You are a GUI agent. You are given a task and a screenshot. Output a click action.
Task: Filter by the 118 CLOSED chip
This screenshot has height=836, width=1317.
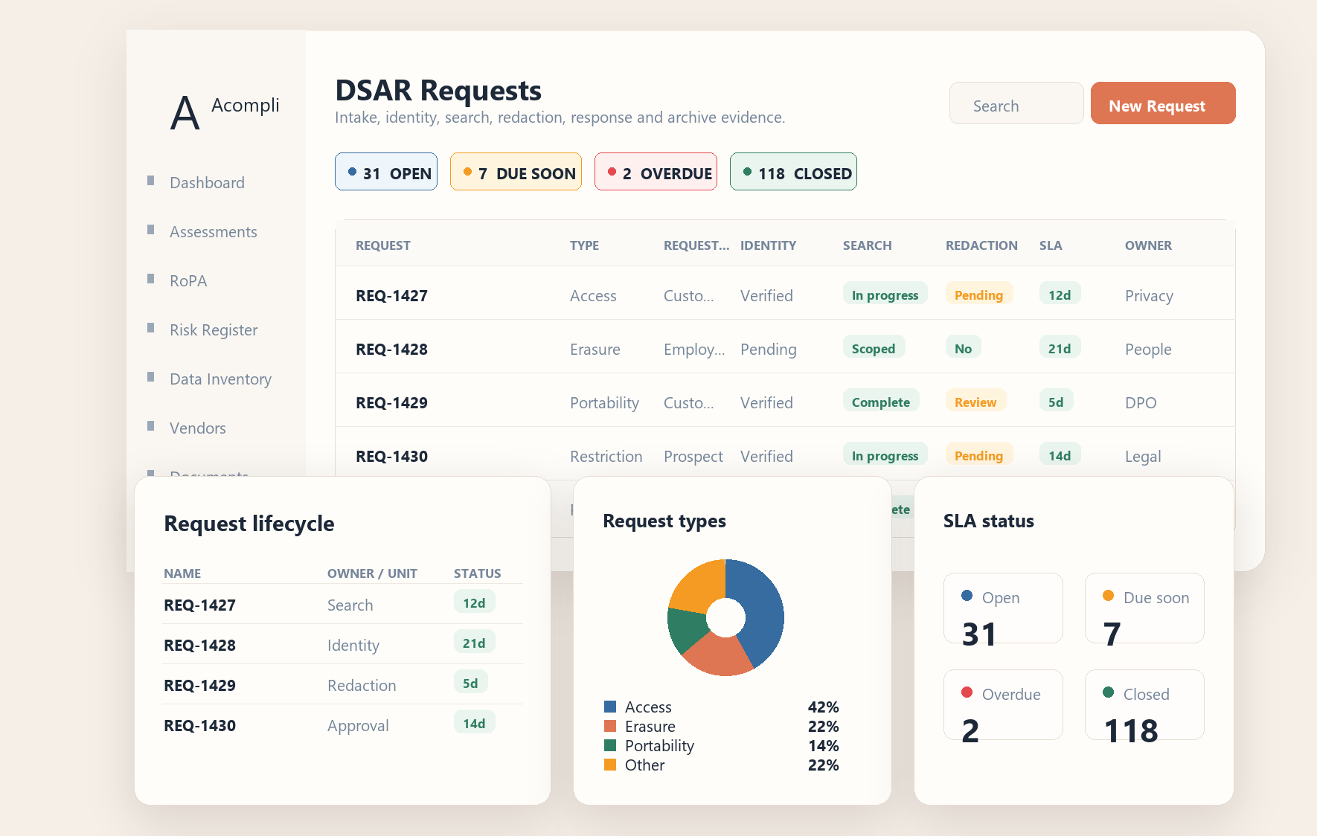tap(793, 172)
